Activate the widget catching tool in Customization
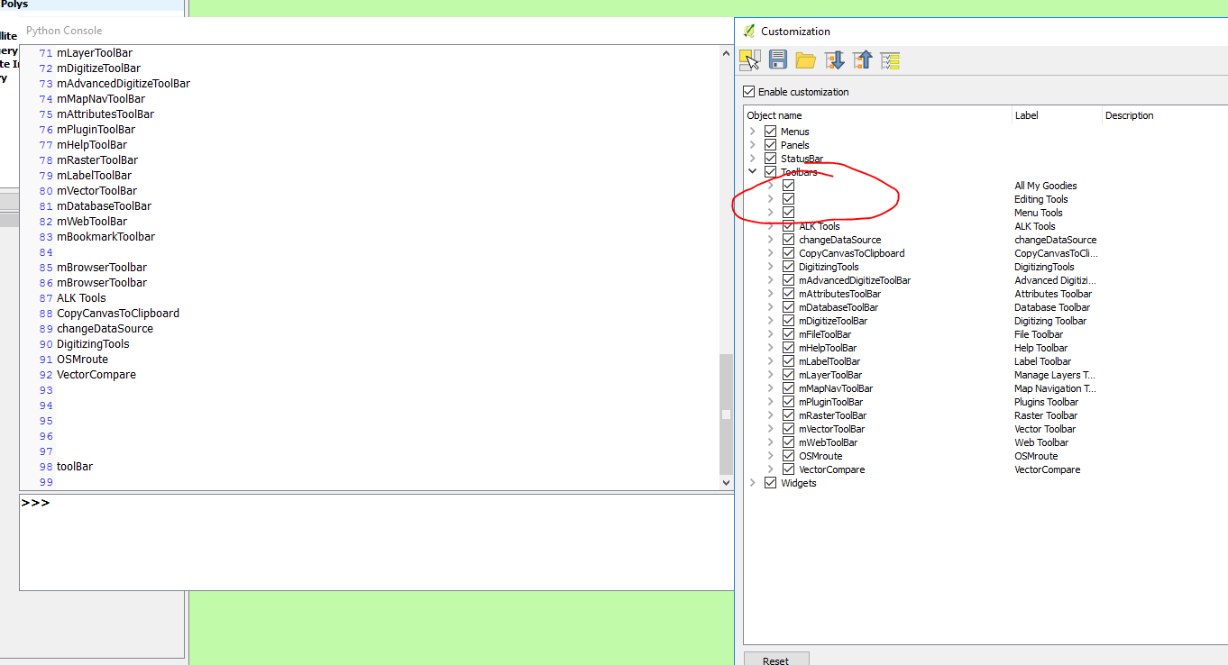 [x=750, y=59]
